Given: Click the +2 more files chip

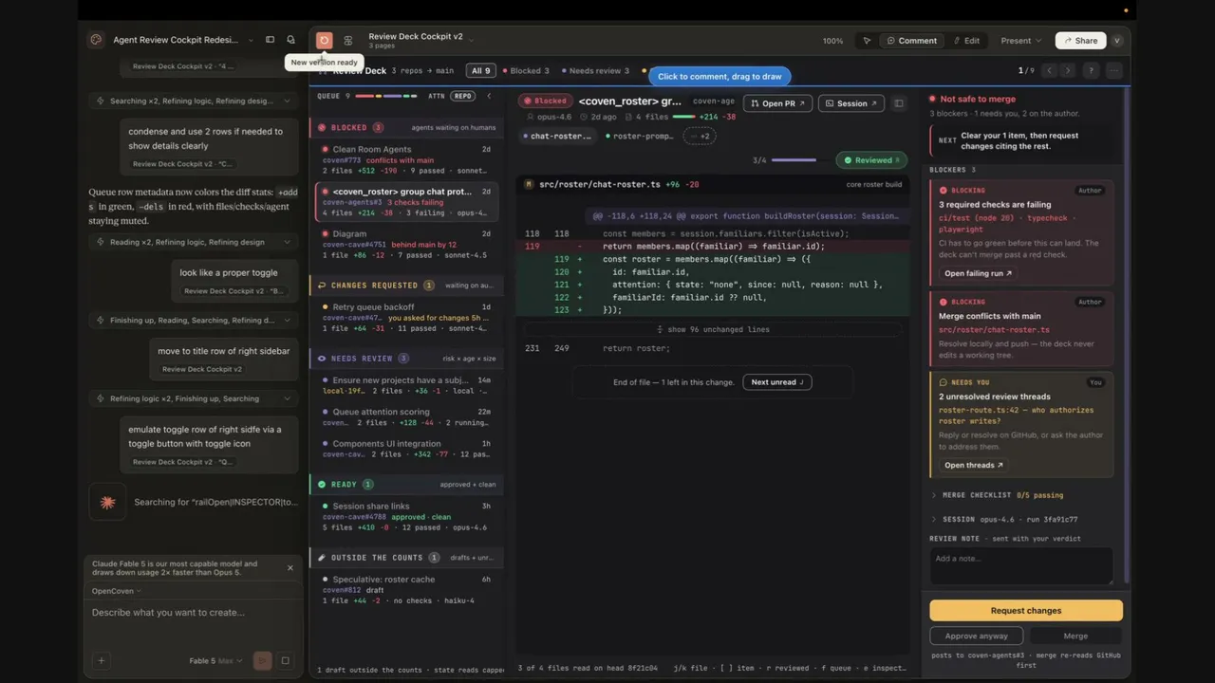Looking at the screenshot, I should coord(700,136).
